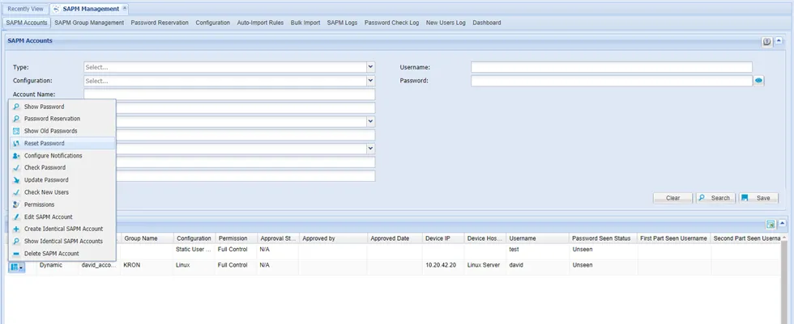The width and height of the screenshot is (794, 324).
Task: Select Create Identical SAPM Account
Action: (x=62, y=229)
